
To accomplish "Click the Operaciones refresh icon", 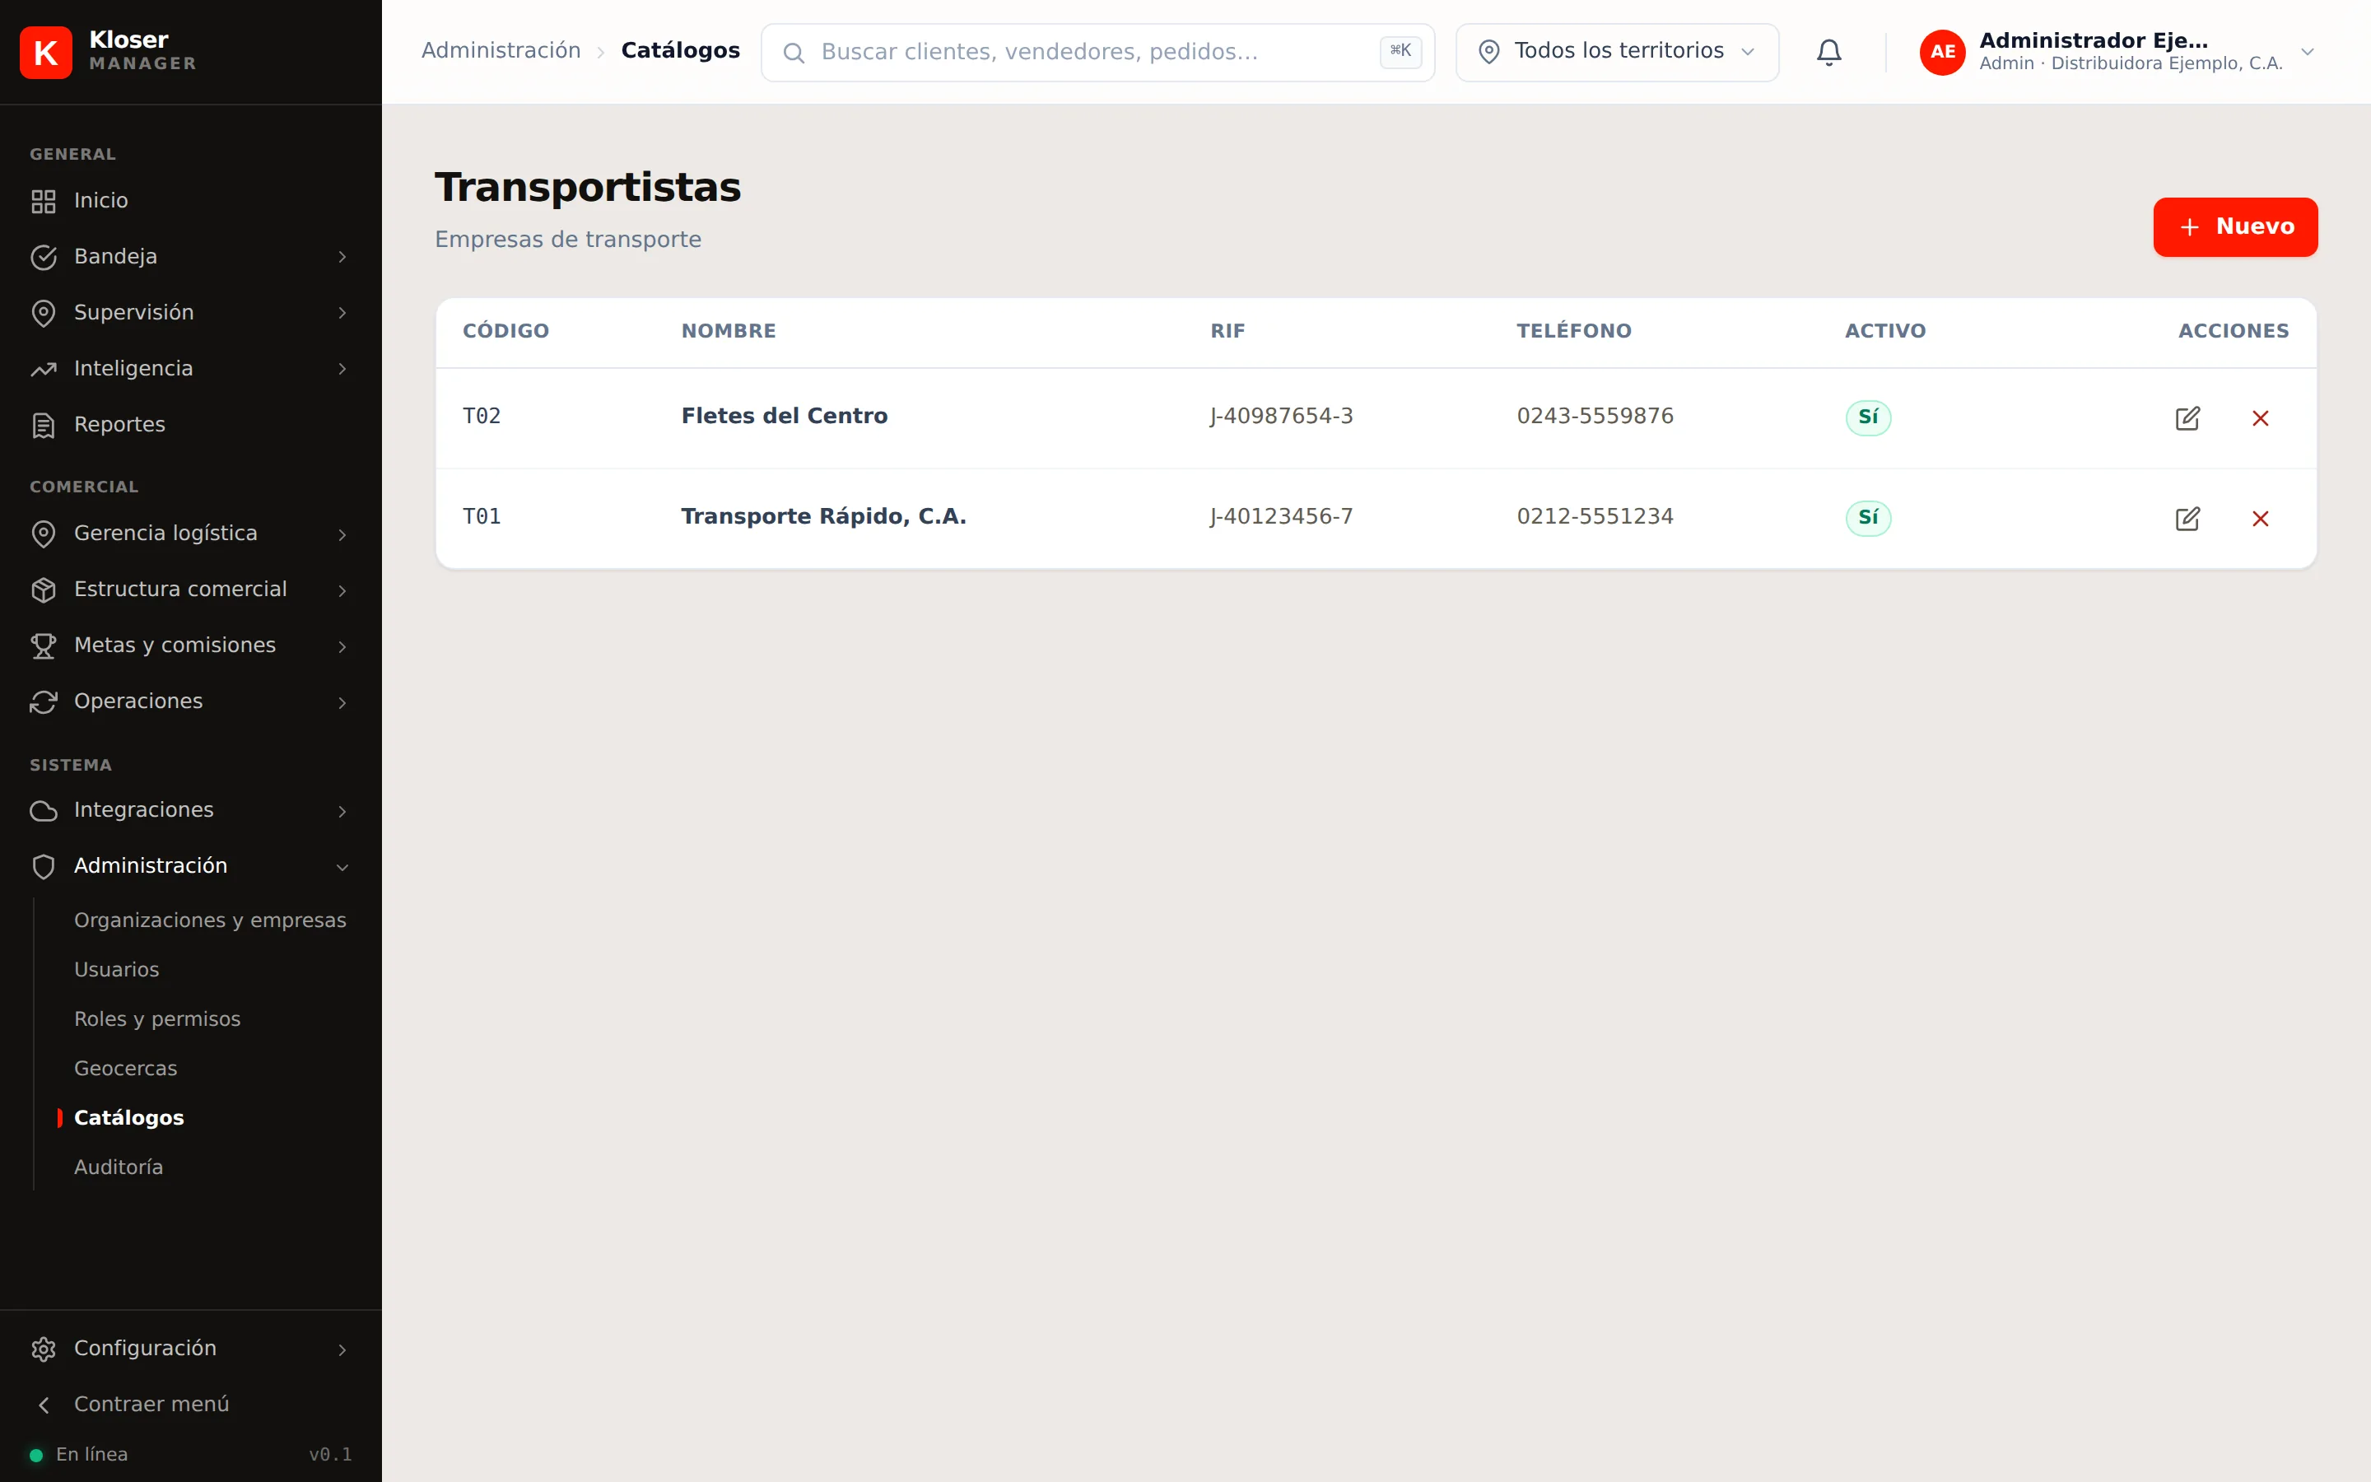I will pos(43,701).
